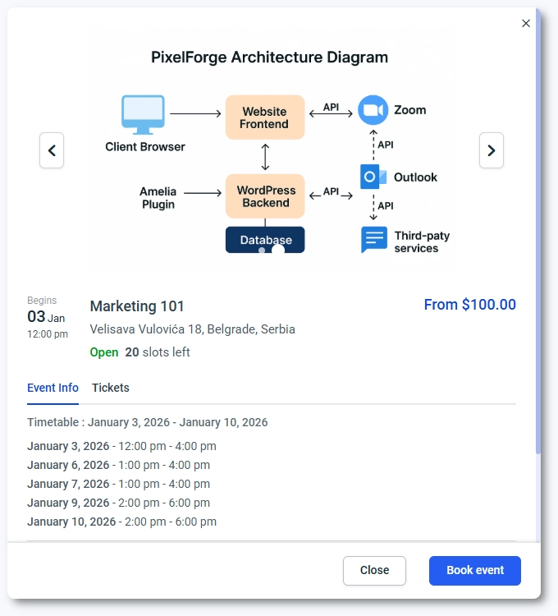Click the Client Browser monitor icon
Image resolution: width=558 pixels, height=616 pixels.
[143, 115]
